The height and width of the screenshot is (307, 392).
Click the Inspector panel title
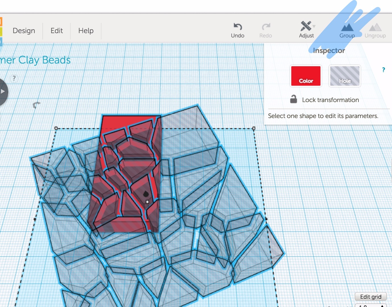(329, 51)
